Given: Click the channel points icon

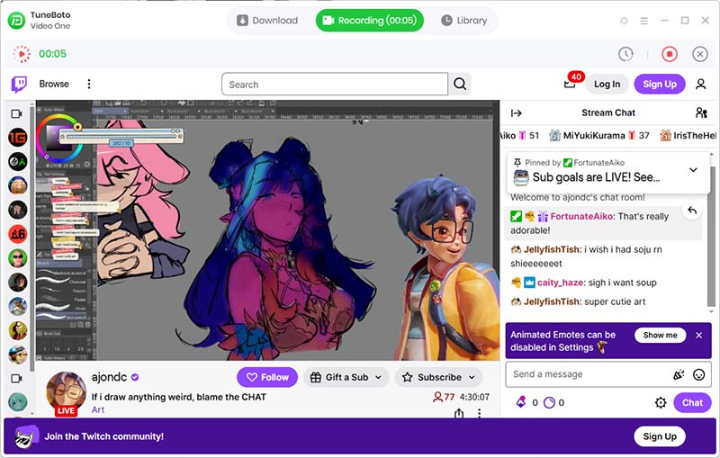Looking at the screenshot, I should [x=549, y=403].
